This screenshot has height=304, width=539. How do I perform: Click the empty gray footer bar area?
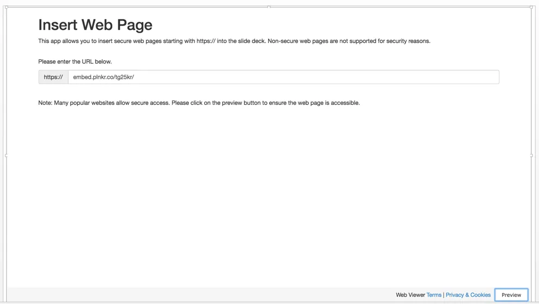point(199,295)
